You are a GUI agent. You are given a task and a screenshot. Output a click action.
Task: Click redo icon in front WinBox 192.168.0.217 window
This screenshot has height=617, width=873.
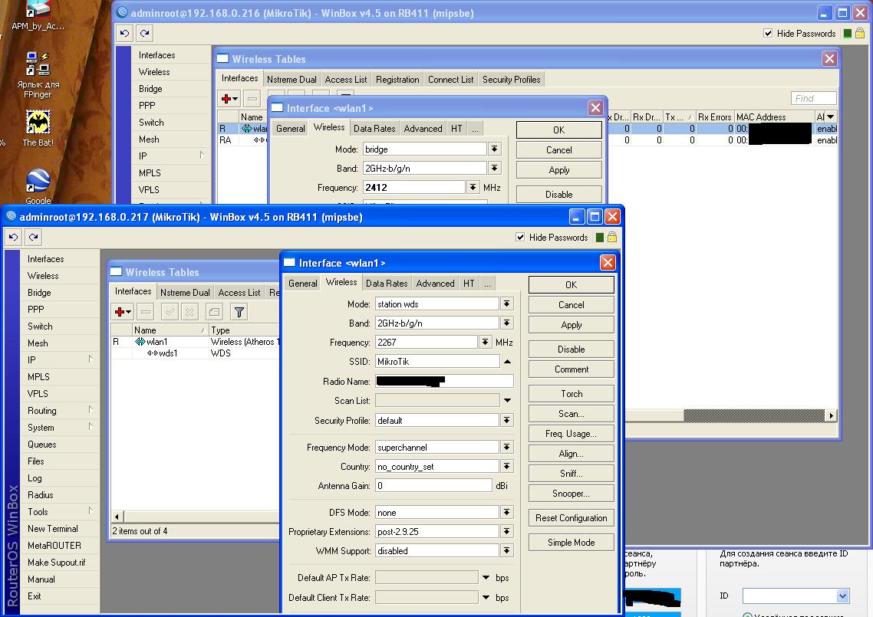pos(34,237)
